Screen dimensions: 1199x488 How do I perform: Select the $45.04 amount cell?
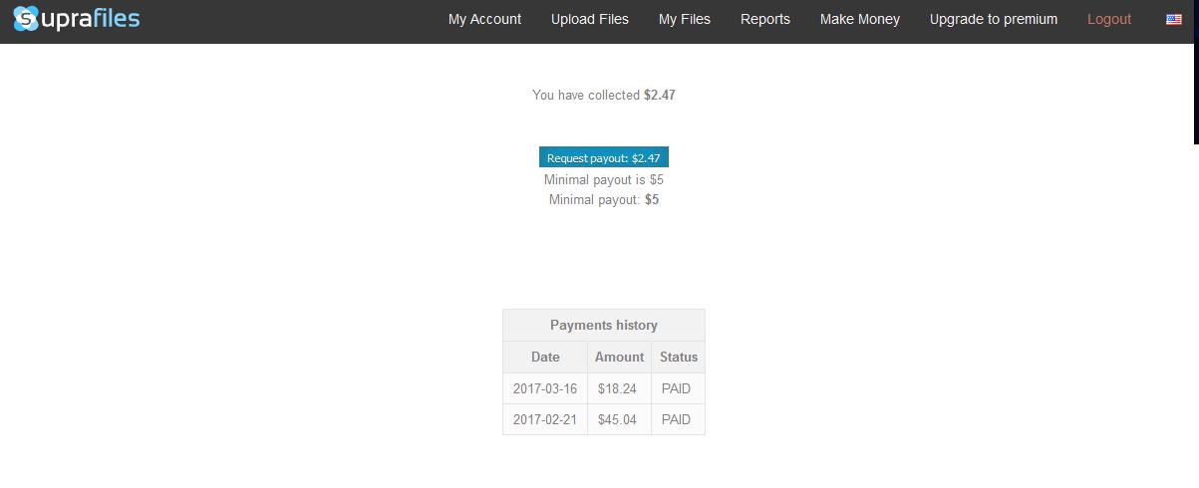(x=617, y=419)
